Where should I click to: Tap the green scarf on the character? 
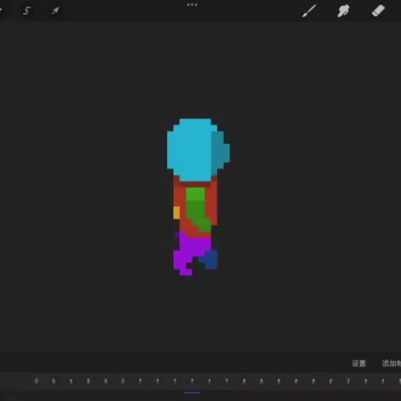(x=197, y=207)
